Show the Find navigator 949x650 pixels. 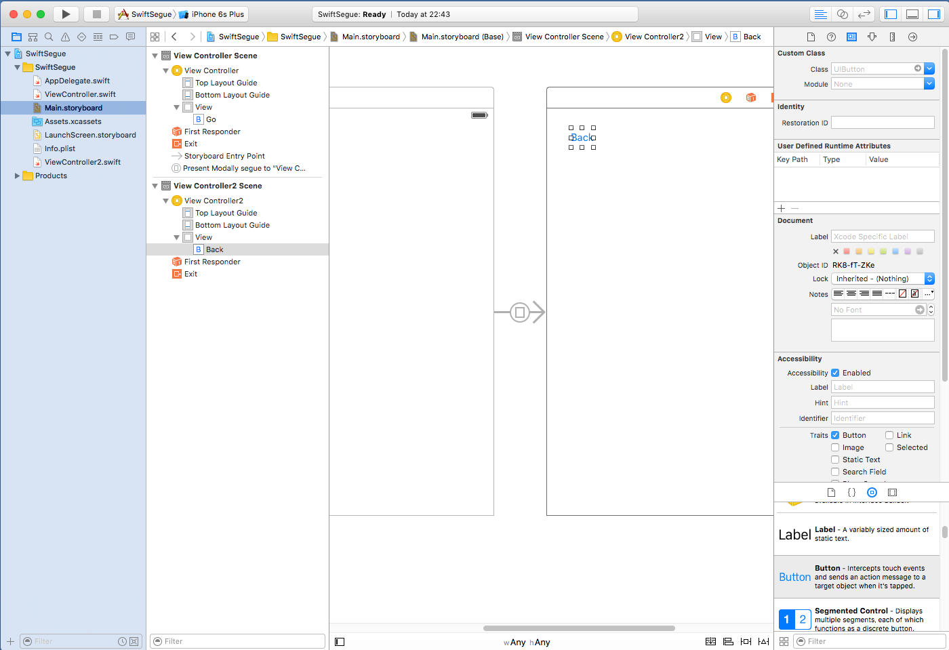(49, 37)
